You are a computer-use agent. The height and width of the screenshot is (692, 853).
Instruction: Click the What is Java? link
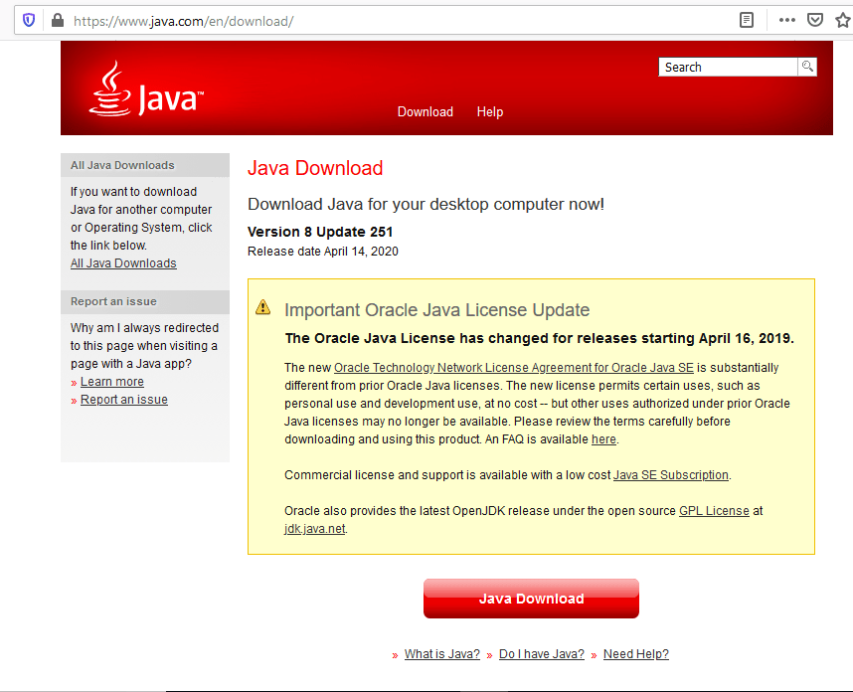441,653
